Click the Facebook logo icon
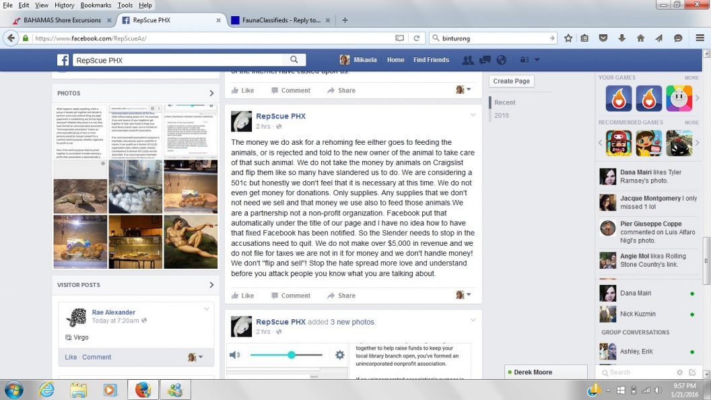This screenshot has height=400, width=711. [63, 60]
